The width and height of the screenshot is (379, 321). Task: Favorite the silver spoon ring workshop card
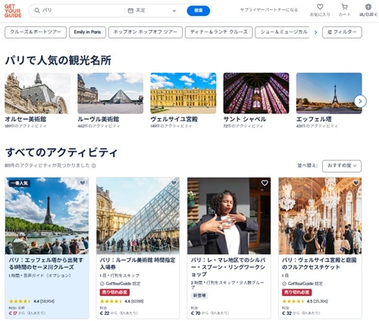pos(265,182)
